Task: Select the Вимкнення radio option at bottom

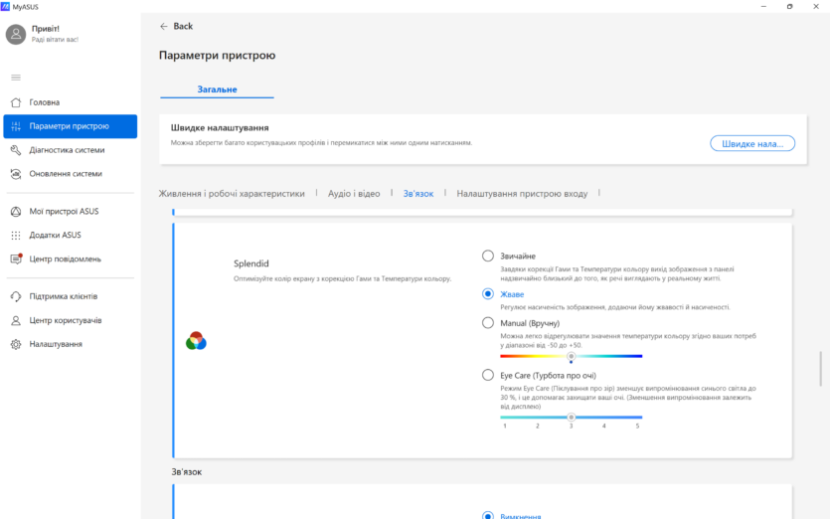Action: click(x=487, y=515)
